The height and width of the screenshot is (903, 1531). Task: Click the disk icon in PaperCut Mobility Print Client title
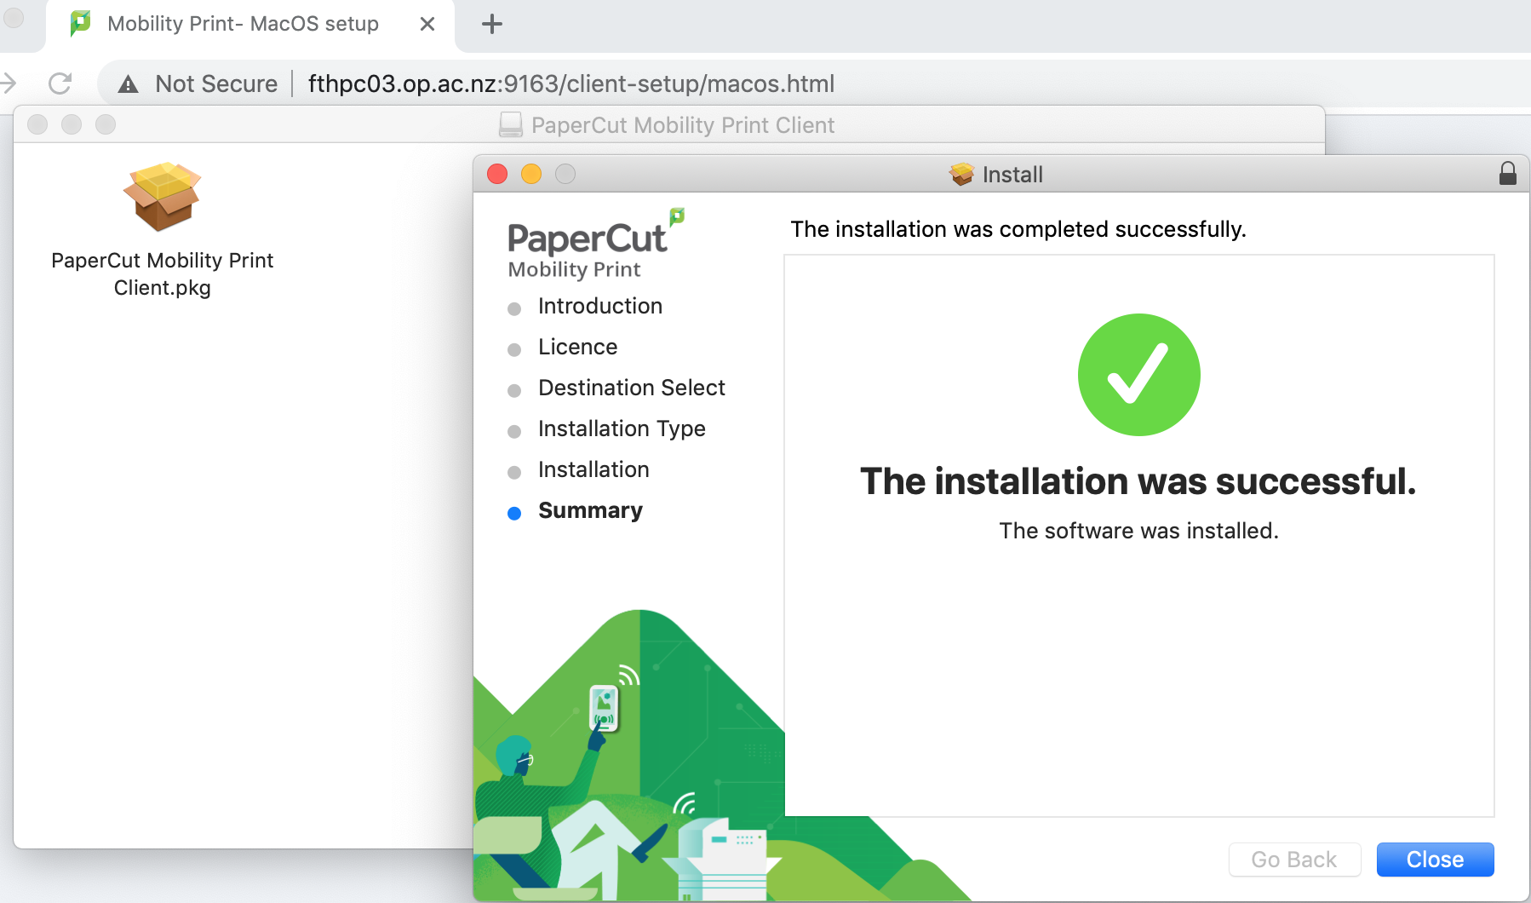(x=511, y=124)
